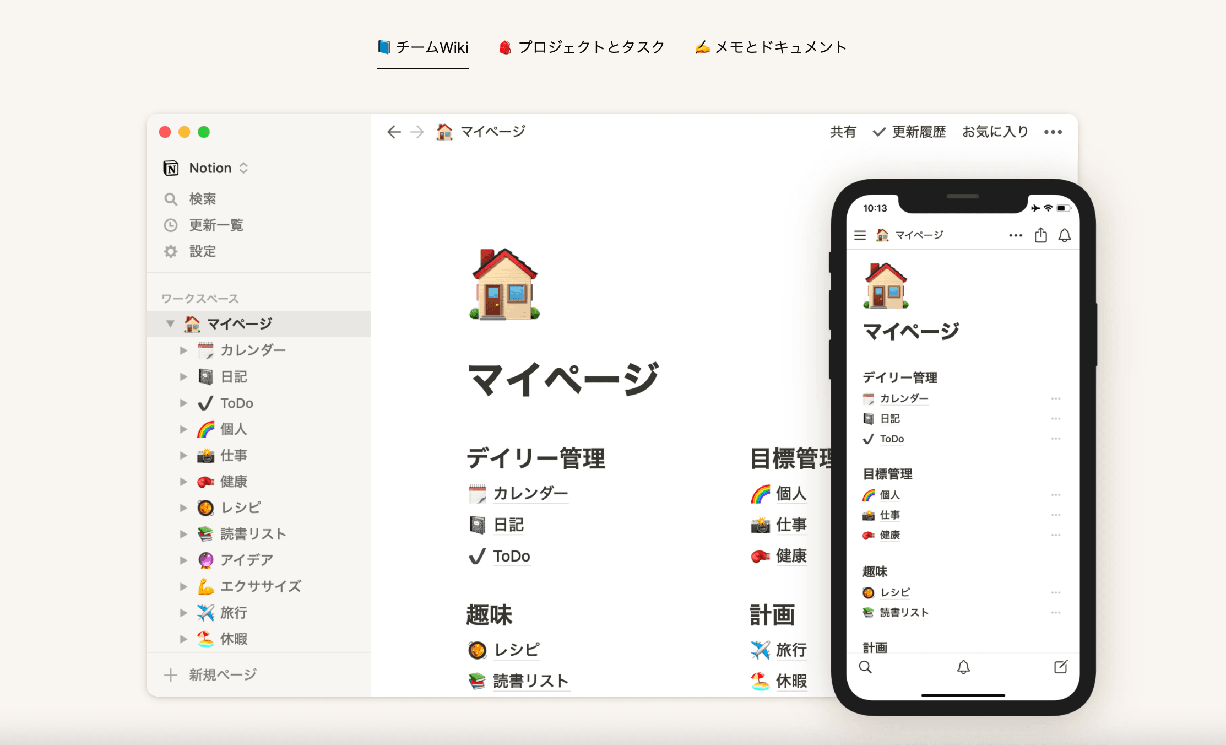Open the three-dot more menu in desktop header

click(1053, 132)
